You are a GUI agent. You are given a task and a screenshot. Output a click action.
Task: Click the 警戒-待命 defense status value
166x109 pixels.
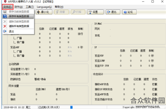coord(40,79)
